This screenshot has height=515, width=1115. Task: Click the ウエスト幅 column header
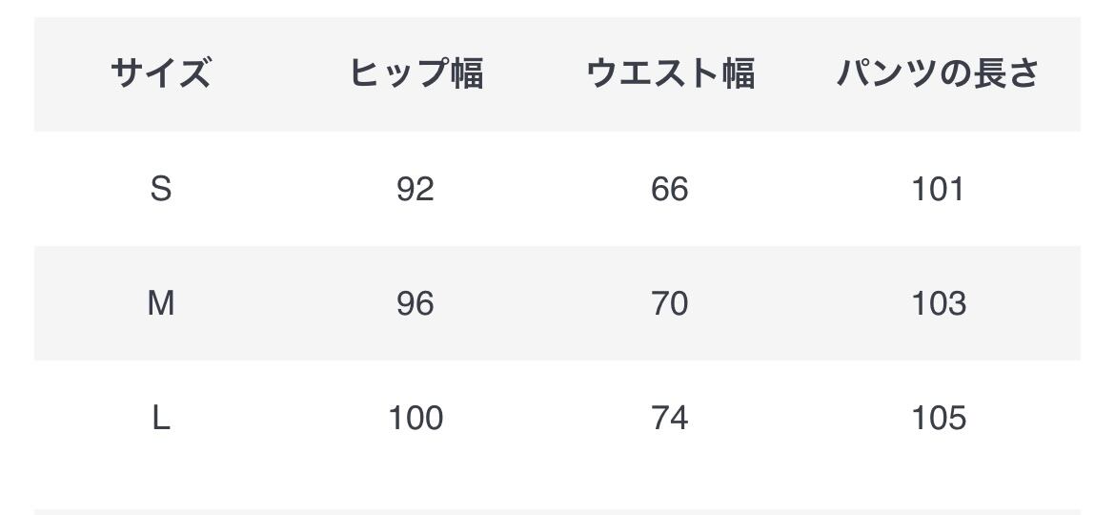click(x=670, y=73)
